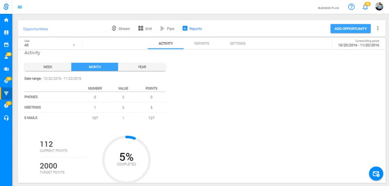Select the REPORTS tab

(x=202, y=44)
